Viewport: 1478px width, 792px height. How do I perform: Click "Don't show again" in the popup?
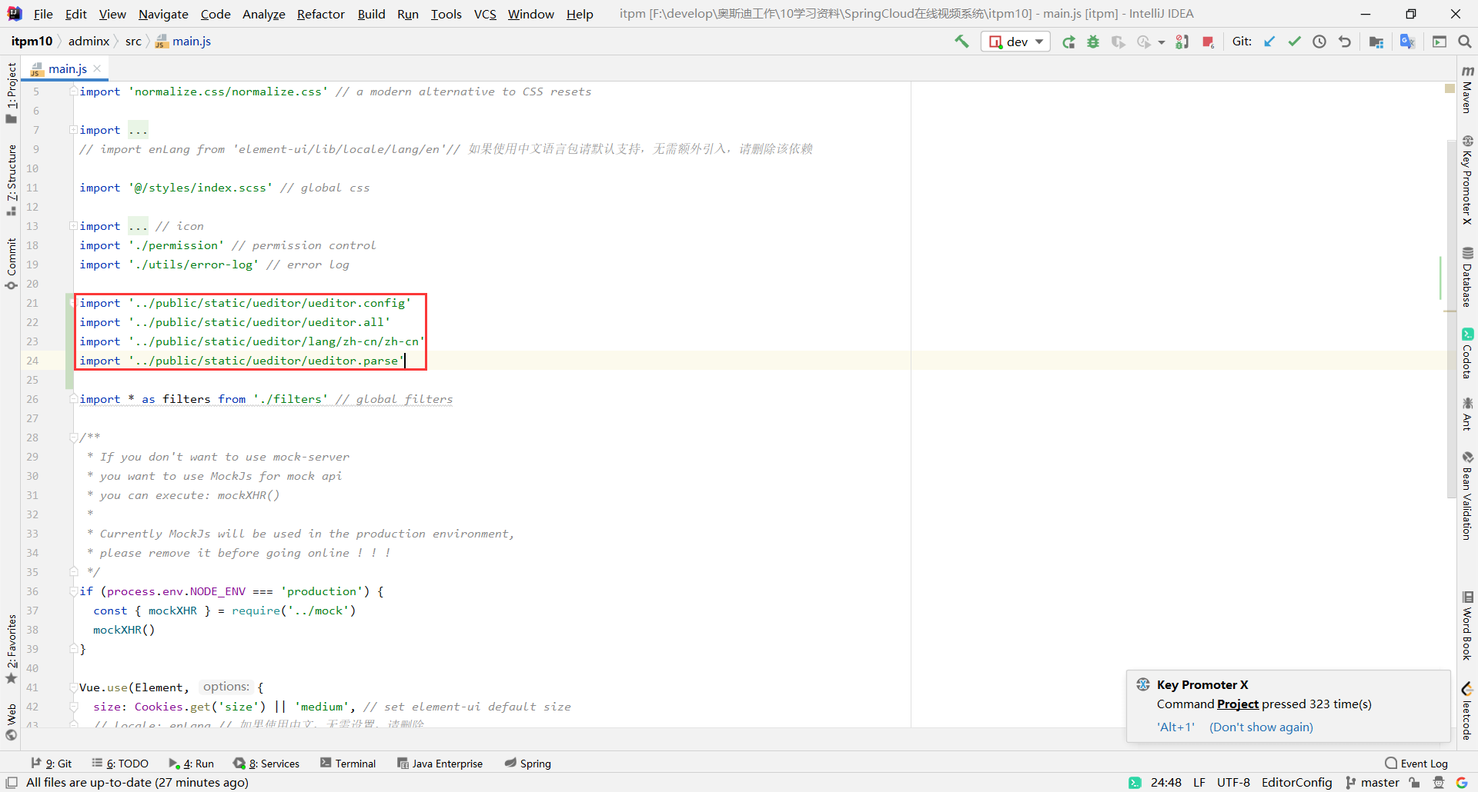[x=1260, y=727]
